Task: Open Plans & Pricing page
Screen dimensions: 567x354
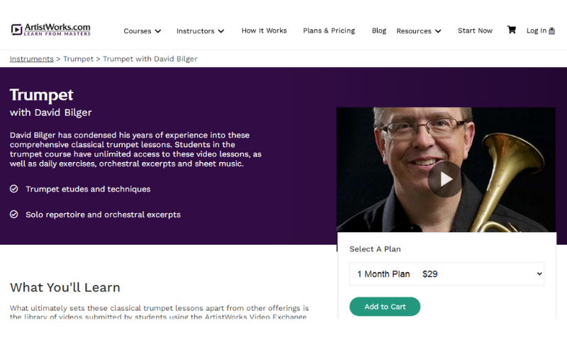Action: [x=329, y=30]
